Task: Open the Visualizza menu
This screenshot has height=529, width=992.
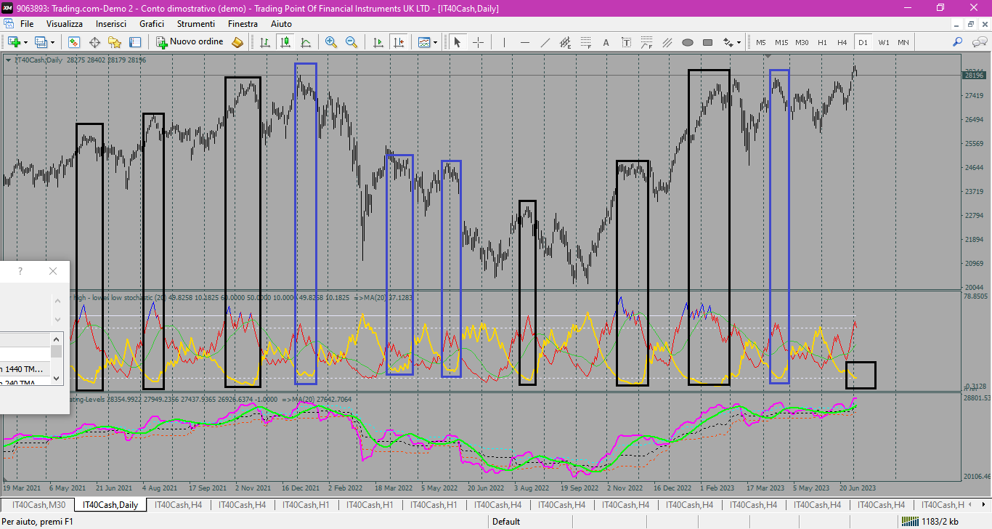Action: click(65, 24)
